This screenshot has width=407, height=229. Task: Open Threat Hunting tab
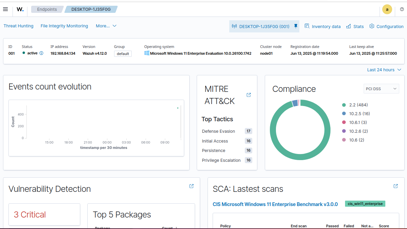[19, 26]
